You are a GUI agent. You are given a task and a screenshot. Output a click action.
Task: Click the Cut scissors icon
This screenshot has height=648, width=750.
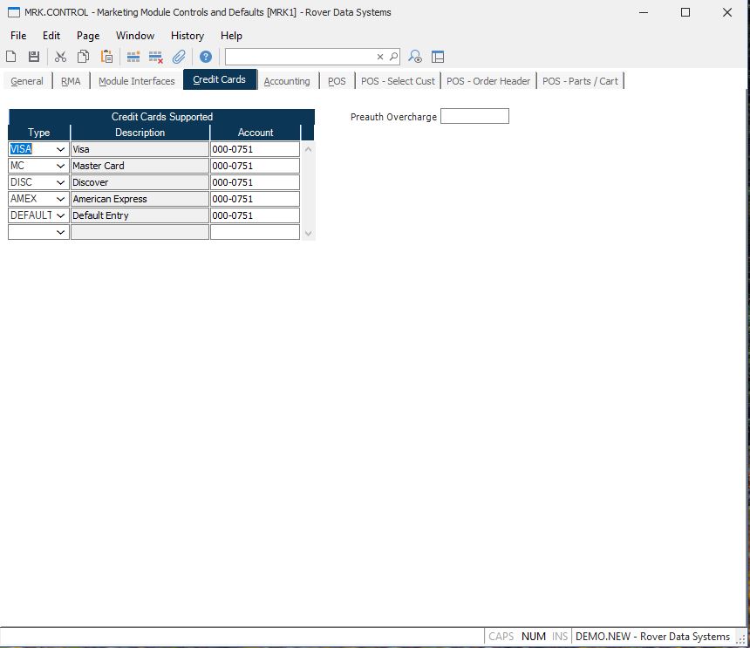(x=60, y=57)
